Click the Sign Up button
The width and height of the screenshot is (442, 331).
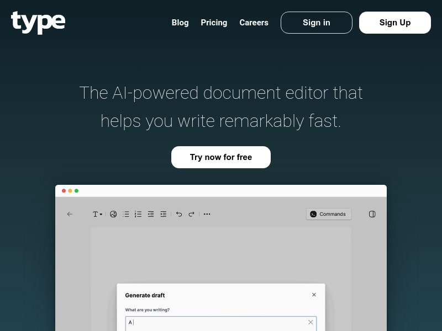[394, 23]
